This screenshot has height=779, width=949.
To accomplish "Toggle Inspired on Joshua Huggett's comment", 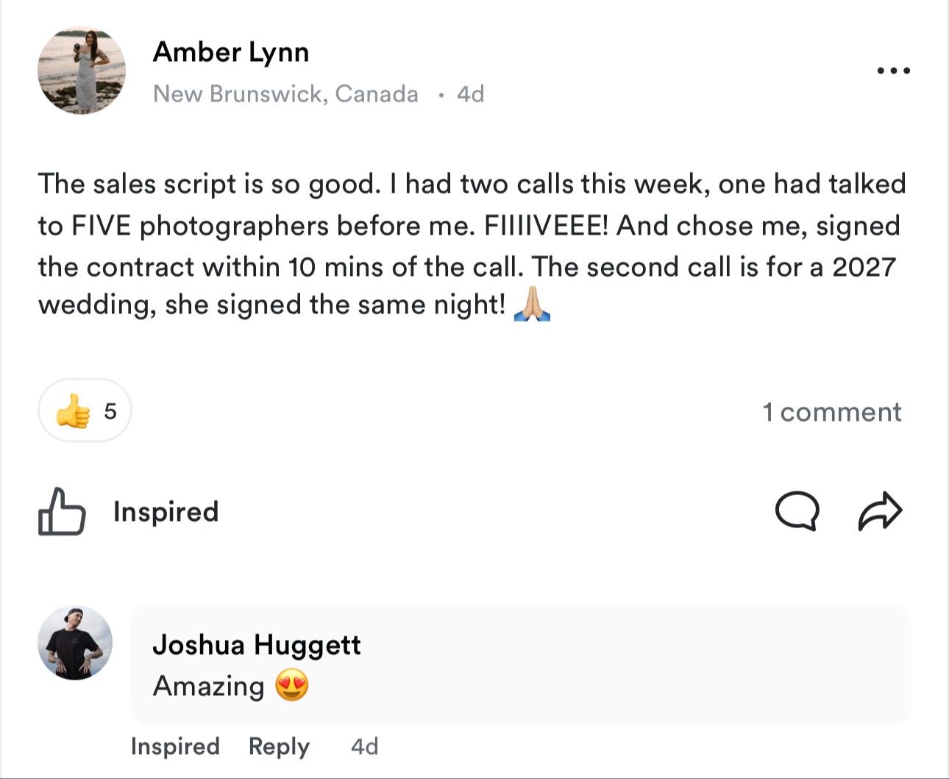I will pyautogui.click(x=175, y=746).
